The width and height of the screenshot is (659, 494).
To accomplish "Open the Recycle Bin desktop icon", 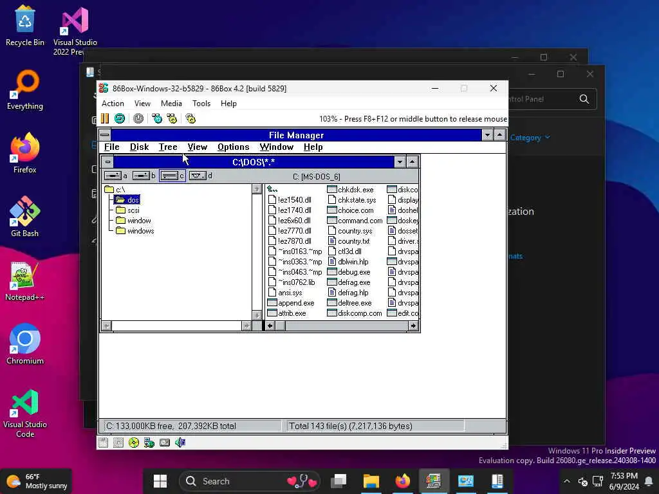I will click(x=25, y=25).
